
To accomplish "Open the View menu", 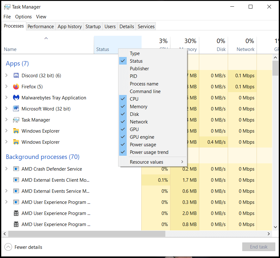I will (41, 17).
